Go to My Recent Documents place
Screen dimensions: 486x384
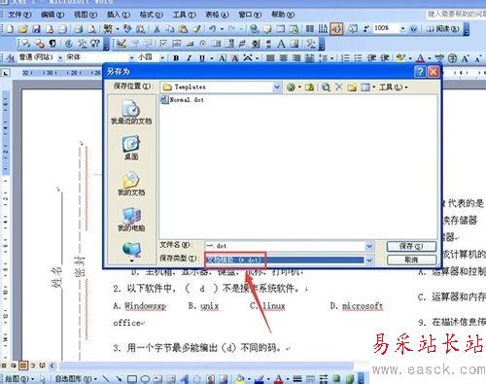[x=131, y=112]
